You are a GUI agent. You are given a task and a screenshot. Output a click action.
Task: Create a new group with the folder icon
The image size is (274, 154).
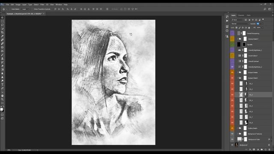coord(262,150)
